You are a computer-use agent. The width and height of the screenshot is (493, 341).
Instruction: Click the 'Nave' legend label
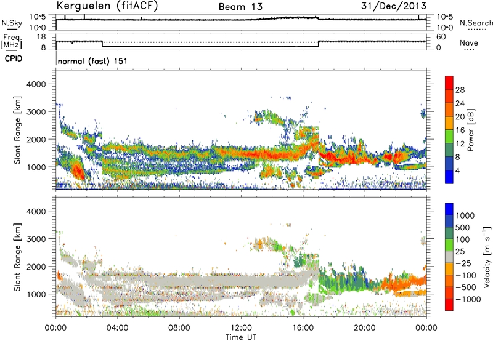[469, 43]
